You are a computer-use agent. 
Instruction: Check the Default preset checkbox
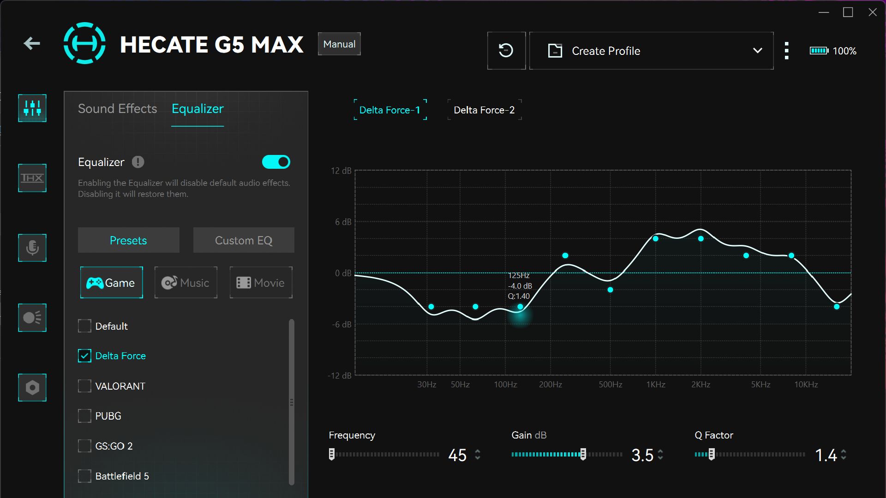(x=84, y=326)
